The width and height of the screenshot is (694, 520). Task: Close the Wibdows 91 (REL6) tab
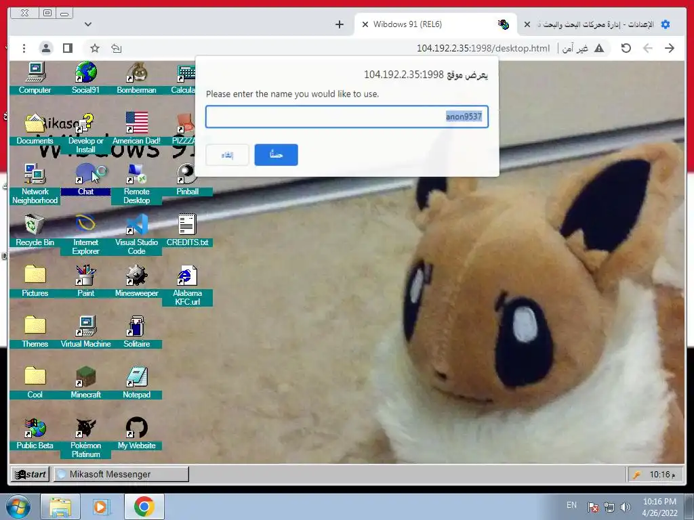pos(365,24)
